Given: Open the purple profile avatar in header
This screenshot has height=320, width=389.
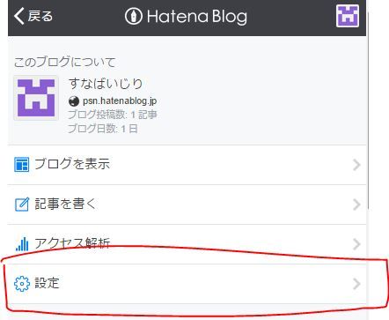Looking at the screenshot, I should pyautogui.click(x=348, y=16).
